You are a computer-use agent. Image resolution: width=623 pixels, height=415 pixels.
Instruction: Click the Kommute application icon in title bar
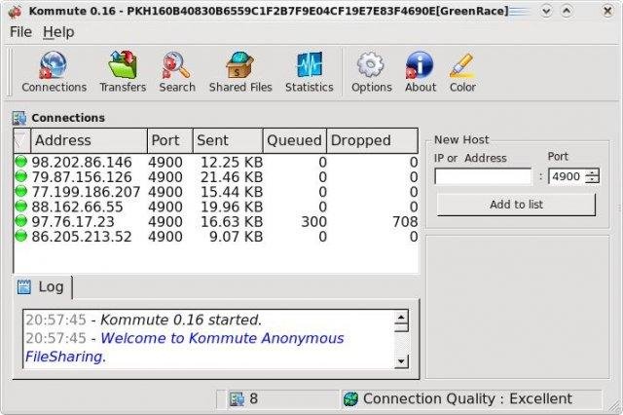pos(15,12)
